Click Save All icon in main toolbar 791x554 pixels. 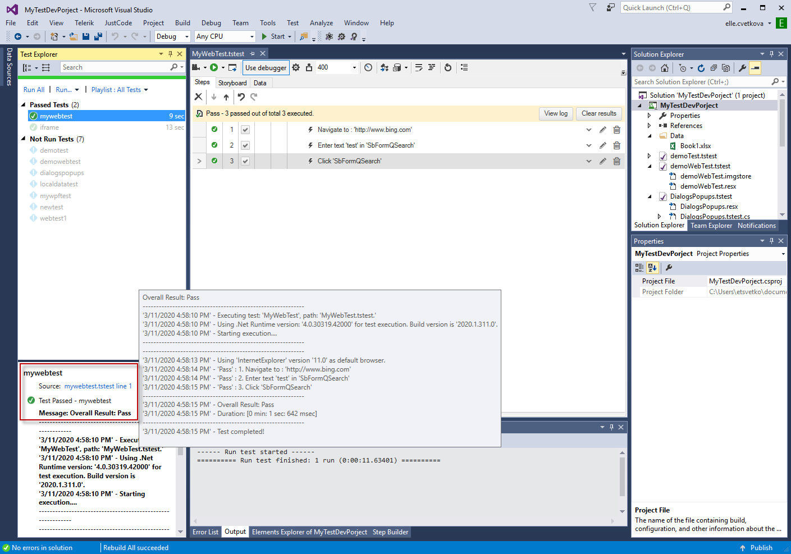tap(98, 36)
